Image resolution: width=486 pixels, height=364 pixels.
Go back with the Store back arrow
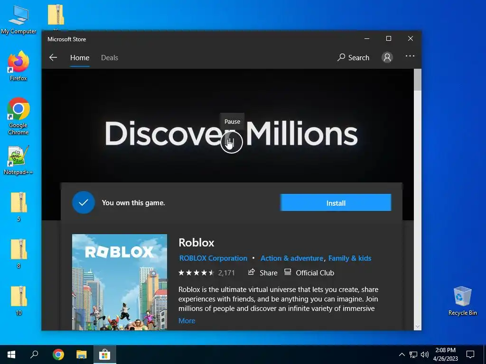[x=53, y=57]
